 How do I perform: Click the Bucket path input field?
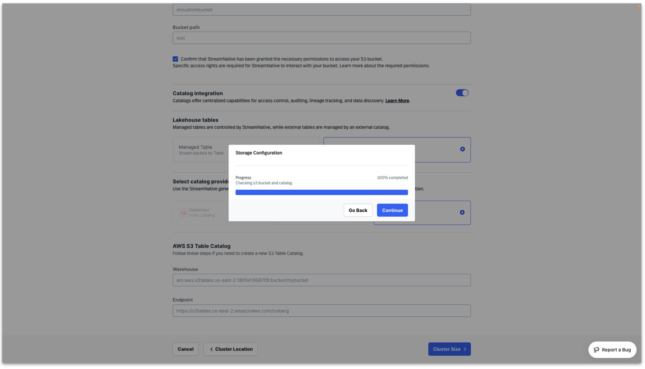pos(322,38)
